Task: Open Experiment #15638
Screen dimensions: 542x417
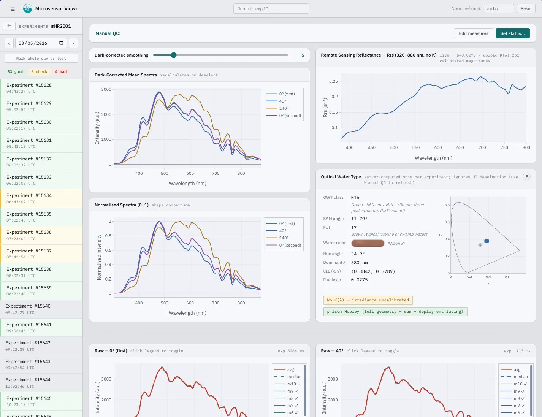Action: pos(41,272)
